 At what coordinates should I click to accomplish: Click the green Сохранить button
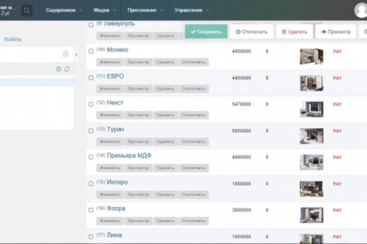[x=206, y=32]
